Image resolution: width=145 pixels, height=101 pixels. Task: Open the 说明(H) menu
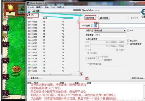61,7
